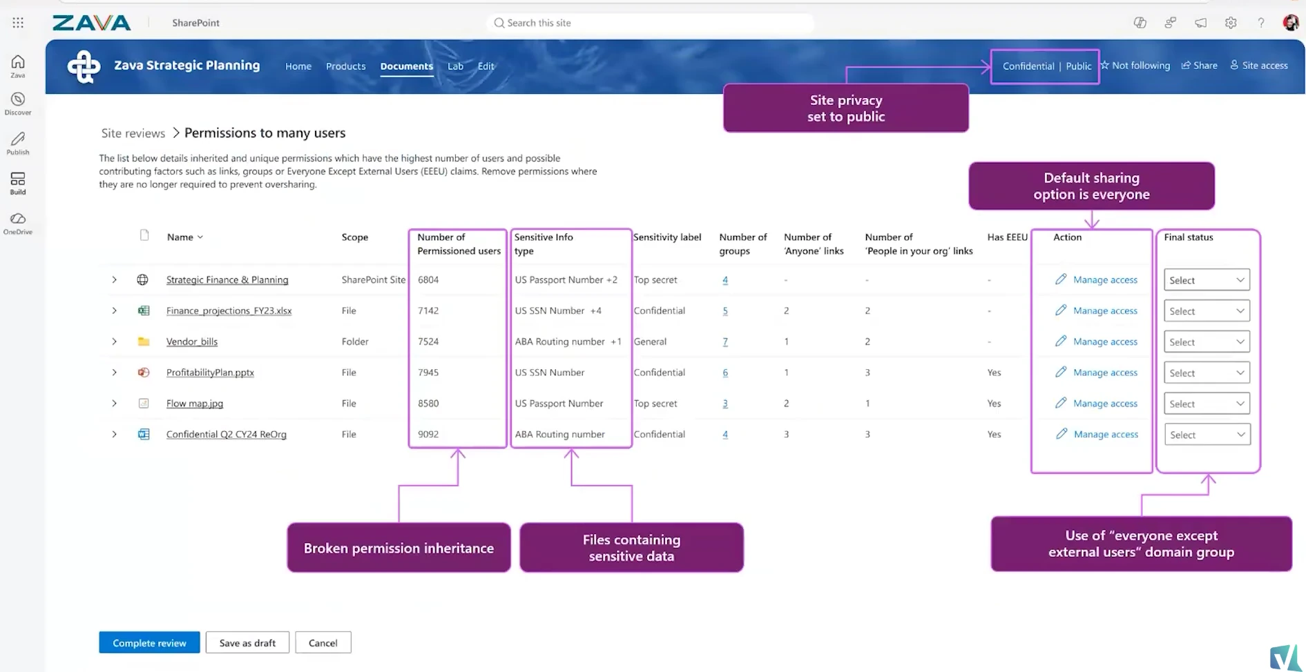Go to the Products navigation tab
The height and width of the screenshot is (672, 1306).
pos(345,66)
